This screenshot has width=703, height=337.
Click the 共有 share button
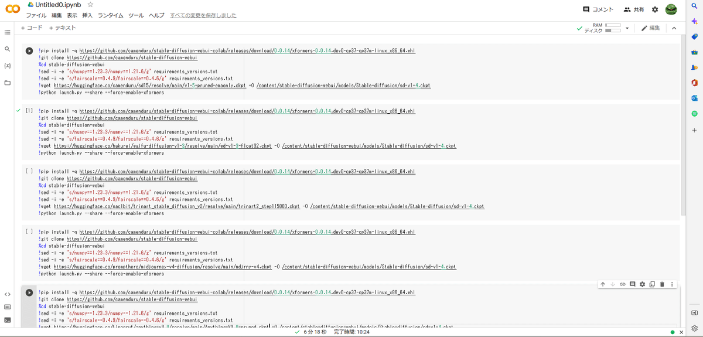(634, 9)
